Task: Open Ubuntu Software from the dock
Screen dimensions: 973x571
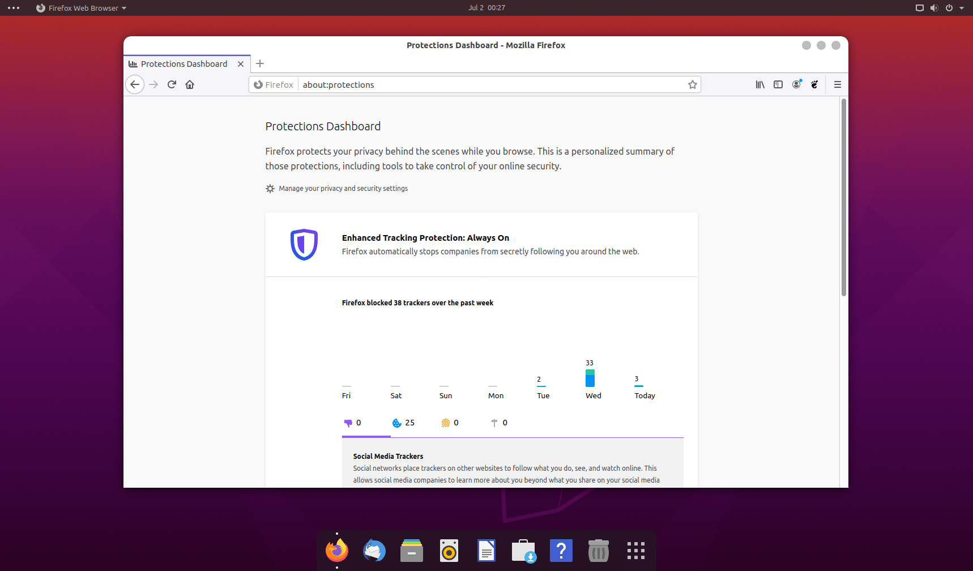Action: point(524,551)
